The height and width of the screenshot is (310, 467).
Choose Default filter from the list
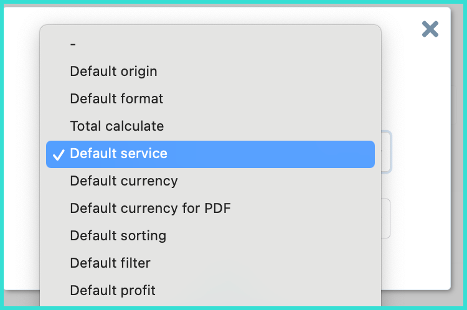coord(110,263)
